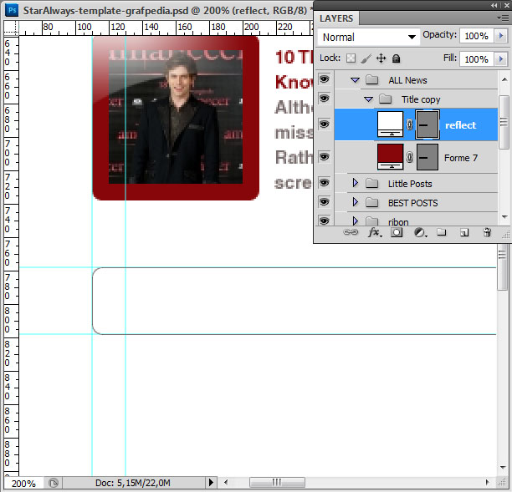Viewport: 512px width, 492px height.
Task: Click the Fill value field
Action: pos(477,59)
